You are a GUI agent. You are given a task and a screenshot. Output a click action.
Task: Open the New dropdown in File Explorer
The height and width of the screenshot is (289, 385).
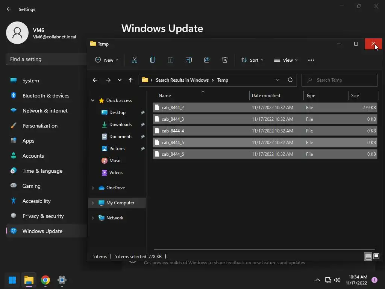106,60
